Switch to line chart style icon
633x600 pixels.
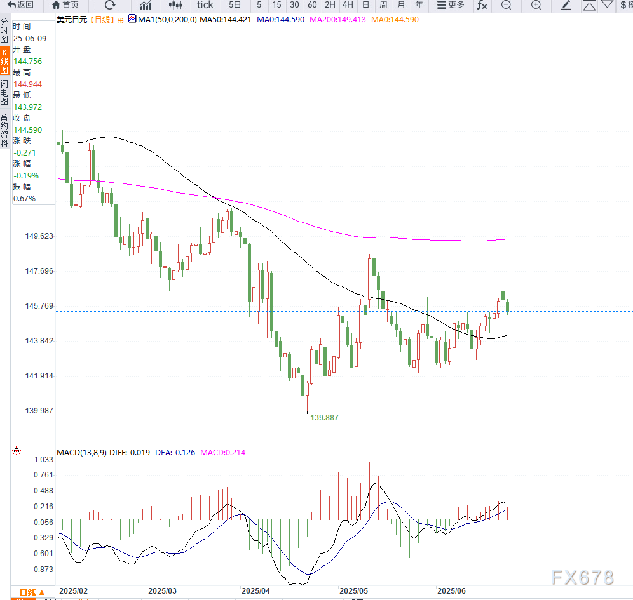pos(146,5)
